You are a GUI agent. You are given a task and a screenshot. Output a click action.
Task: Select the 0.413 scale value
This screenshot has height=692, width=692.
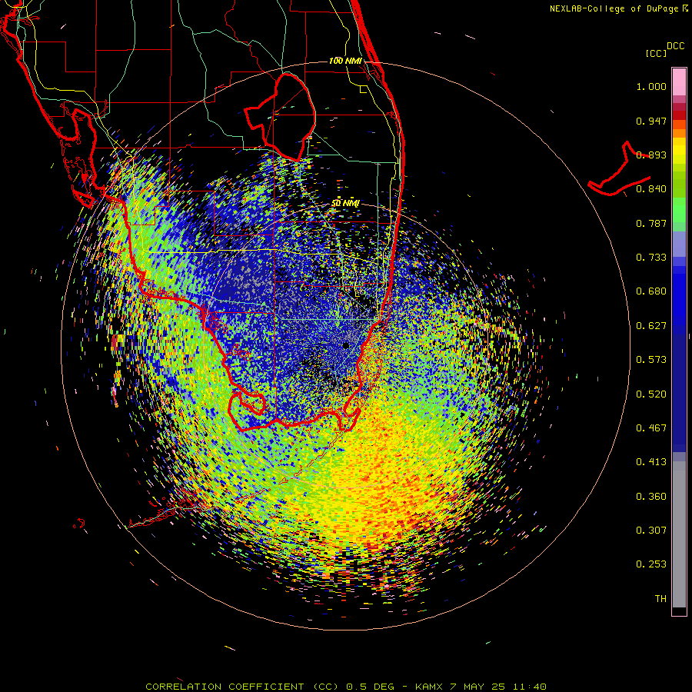click(x=651, y=462)
